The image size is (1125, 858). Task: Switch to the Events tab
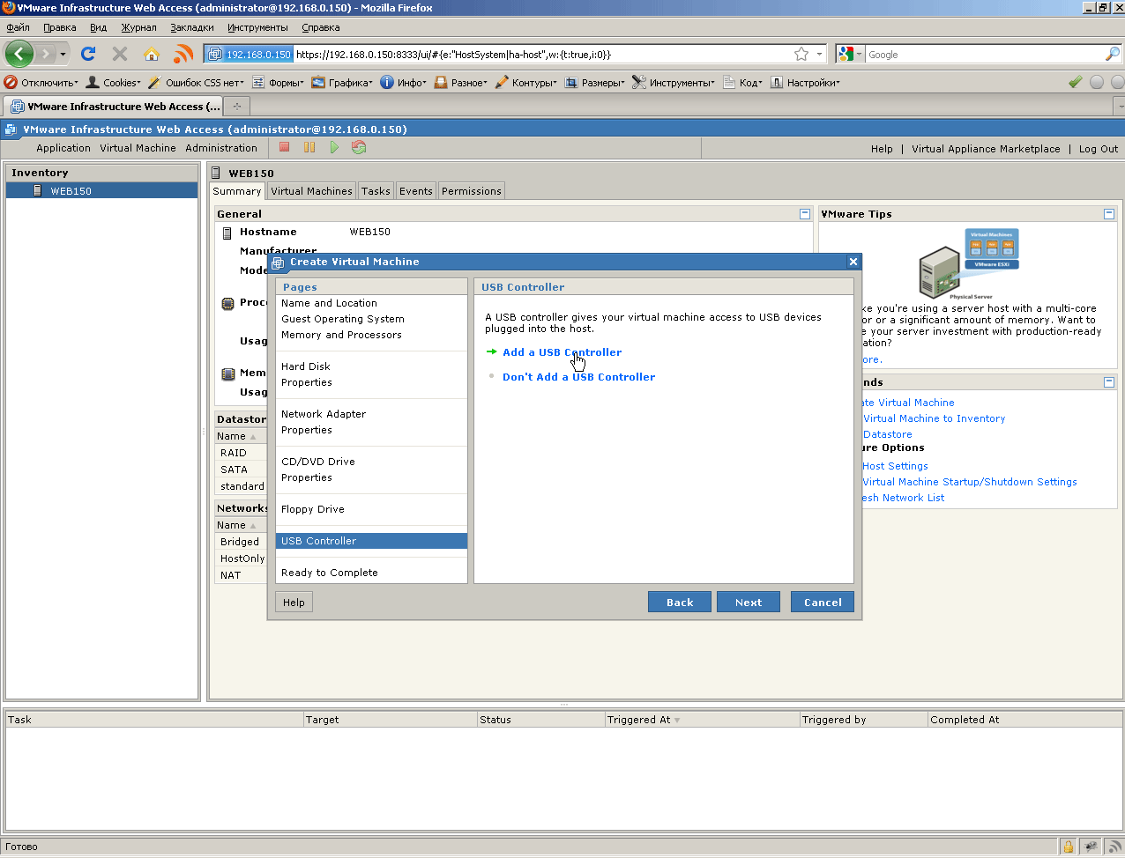[416, 191]
